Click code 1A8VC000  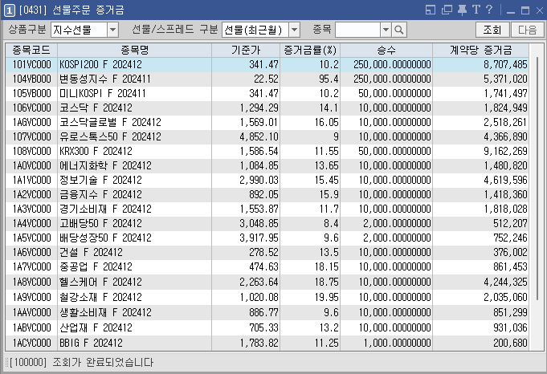(32, 282)
